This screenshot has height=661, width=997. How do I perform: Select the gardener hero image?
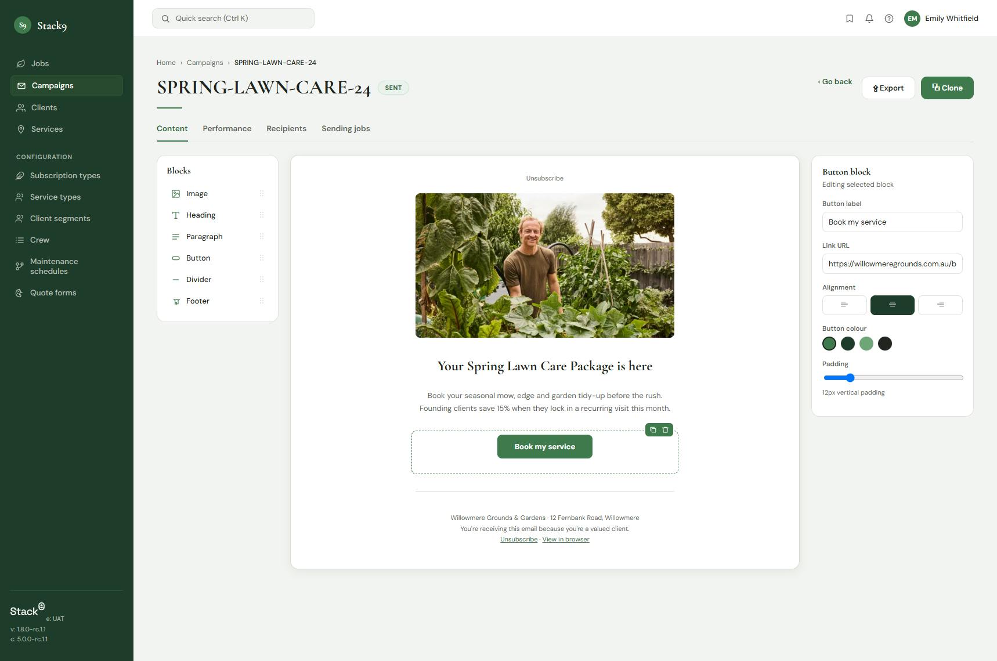[x=545, y=266]
